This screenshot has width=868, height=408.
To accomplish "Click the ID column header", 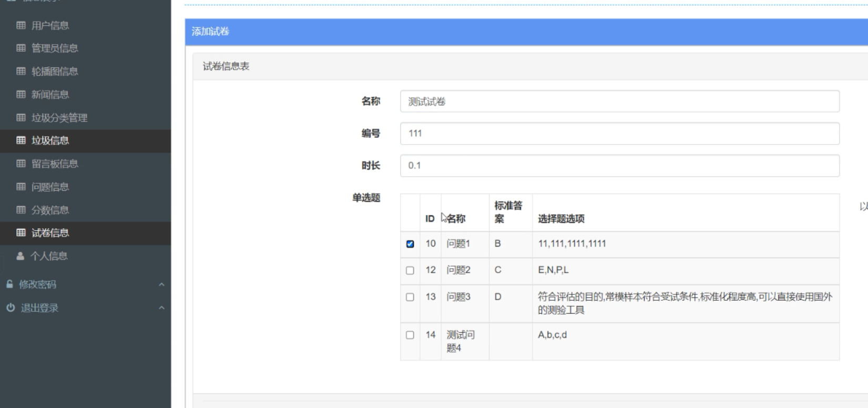I will click(x=430, y=219).
